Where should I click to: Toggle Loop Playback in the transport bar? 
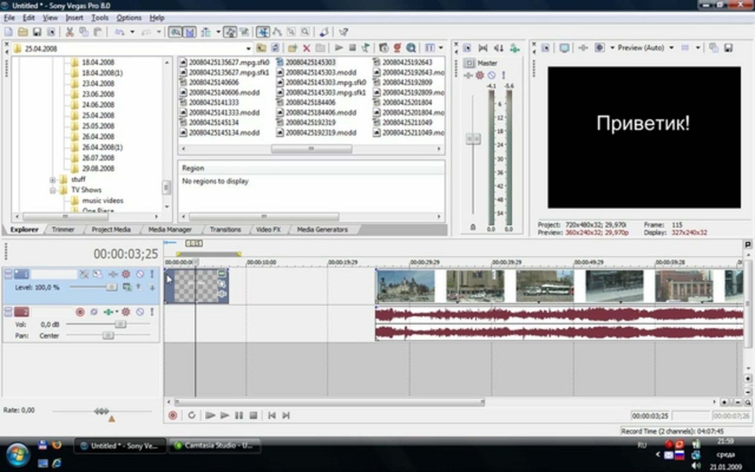192,415
